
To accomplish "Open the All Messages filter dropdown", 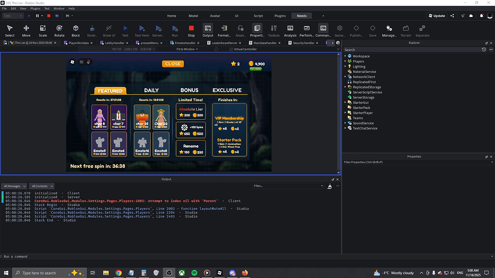I will pyautogui.click(x=14, y=186).
